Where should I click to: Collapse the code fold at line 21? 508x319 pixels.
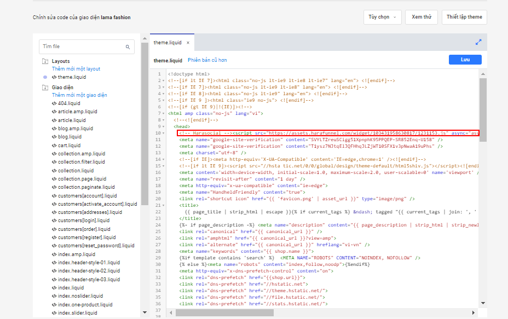[x=163, y=206]
